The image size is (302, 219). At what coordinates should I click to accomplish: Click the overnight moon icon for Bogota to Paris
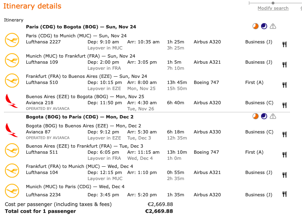(264, 116)
